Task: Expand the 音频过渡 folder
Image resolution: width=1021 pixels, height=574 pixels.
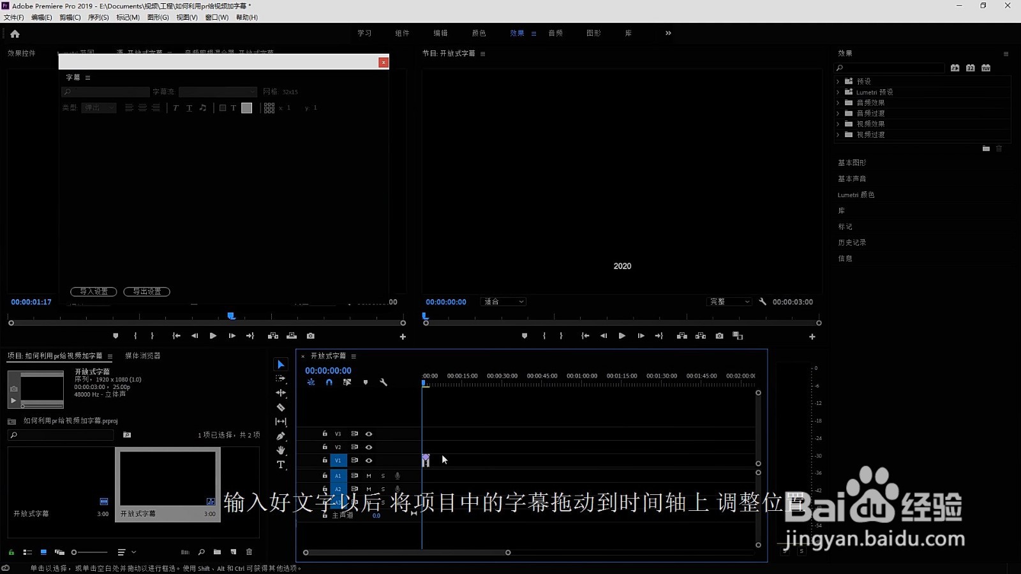Action: (x=838, y=114)
